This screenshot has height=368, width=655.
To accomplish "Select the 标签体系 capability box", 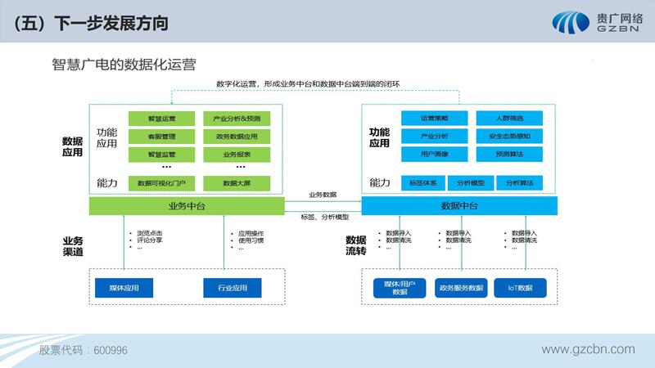I will point(423,182).
